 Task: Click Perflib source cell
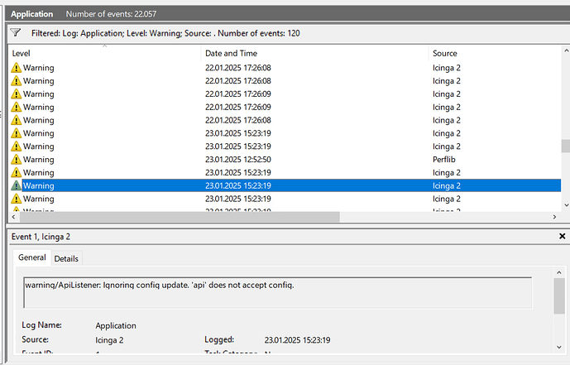[x=444, y=159]
